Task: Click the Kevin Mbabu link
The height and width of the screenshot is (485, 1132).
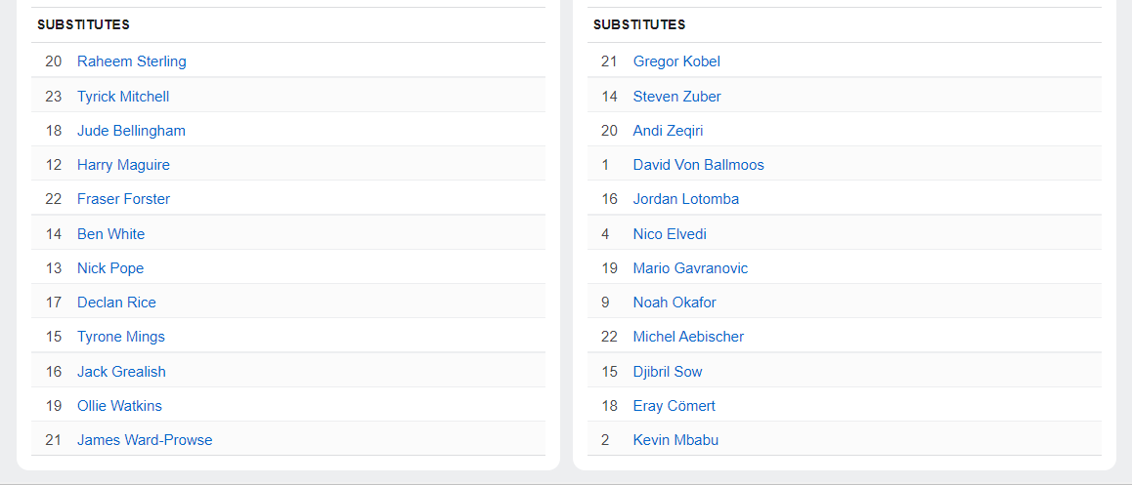Action: (x=675, y=440)
